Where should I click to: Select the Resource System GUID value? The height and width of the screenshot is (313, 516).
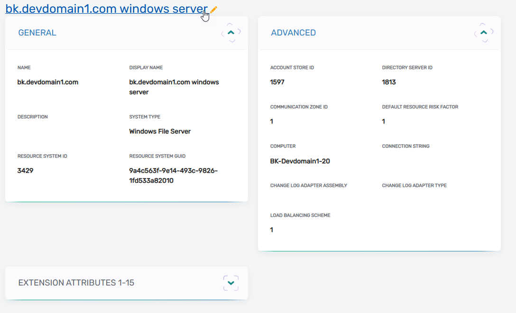tap(173, 175)
